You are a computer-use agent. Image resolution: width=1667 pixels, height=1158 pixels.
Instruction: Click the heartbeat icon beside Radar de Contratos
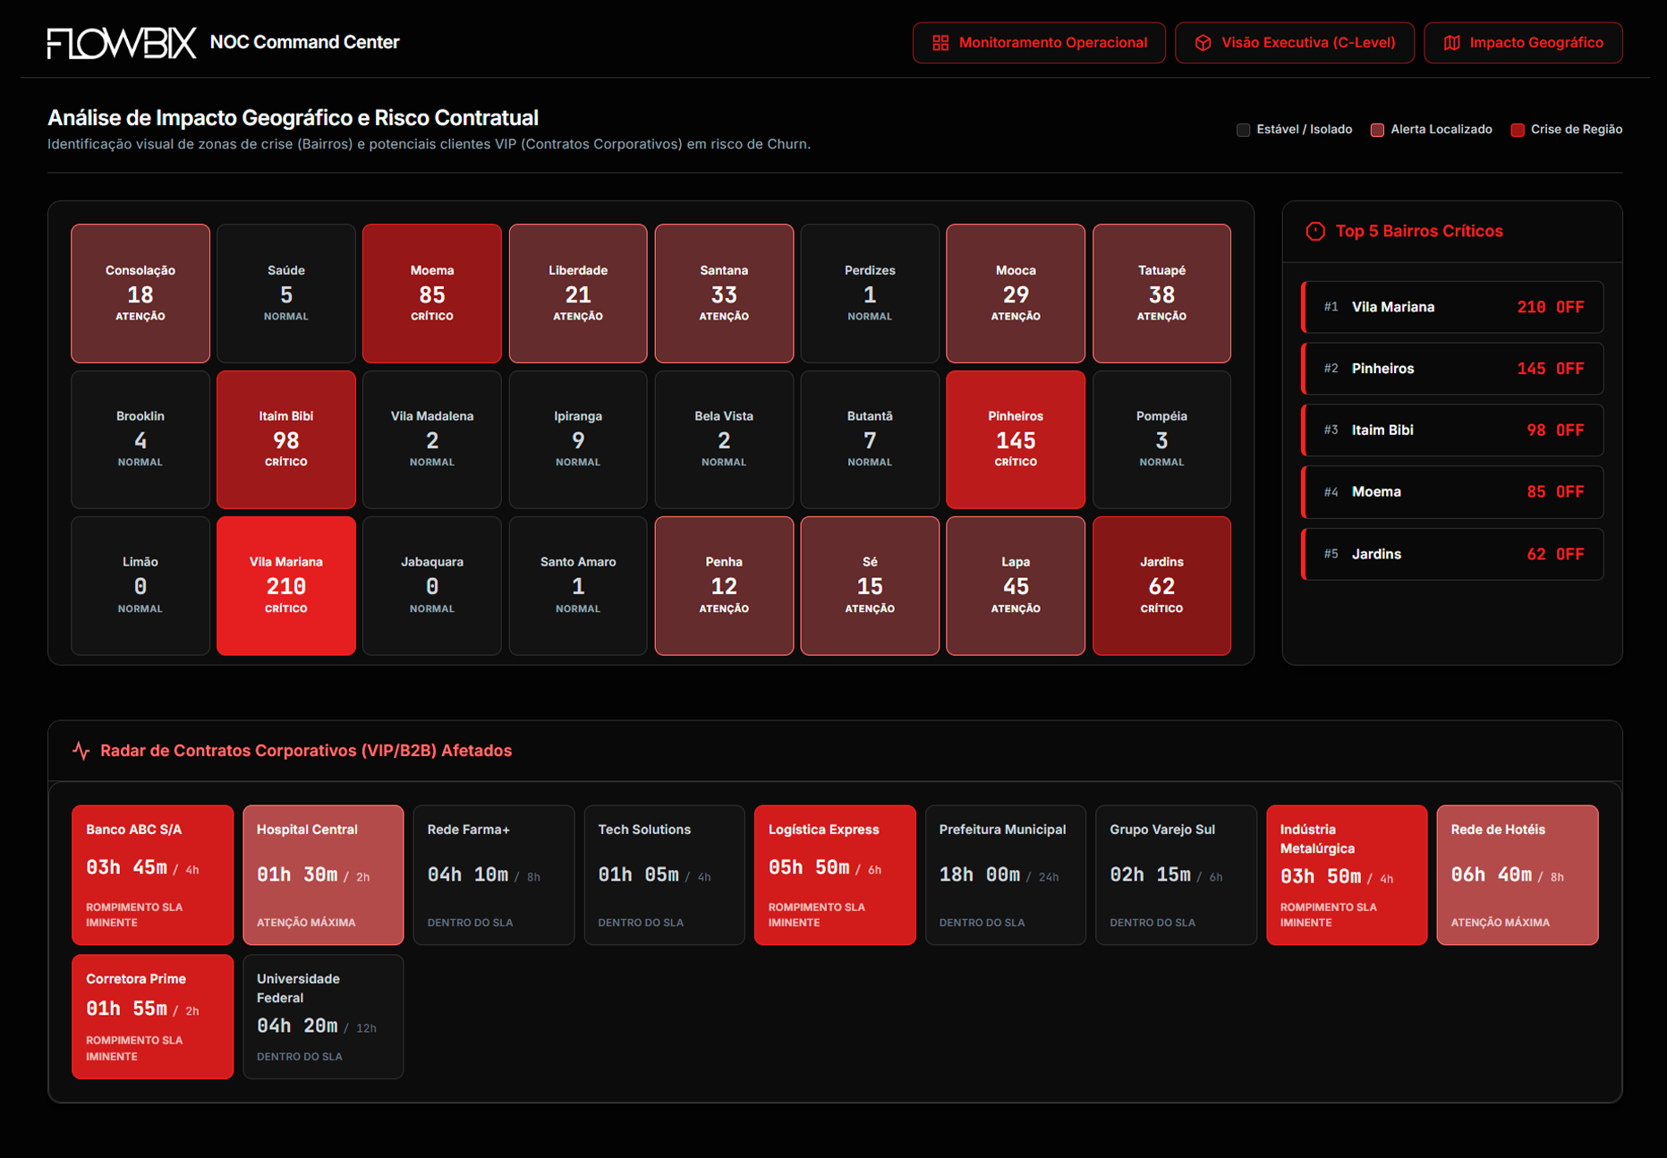coord(81,751)
